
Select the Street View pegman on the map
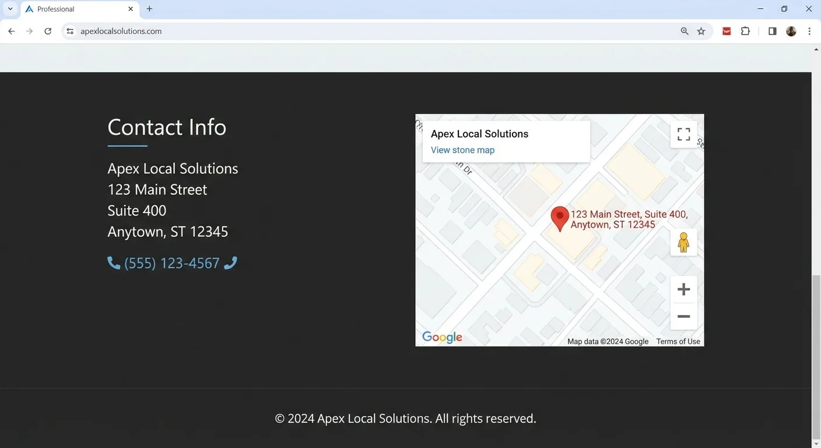click(x=684, y=242)
